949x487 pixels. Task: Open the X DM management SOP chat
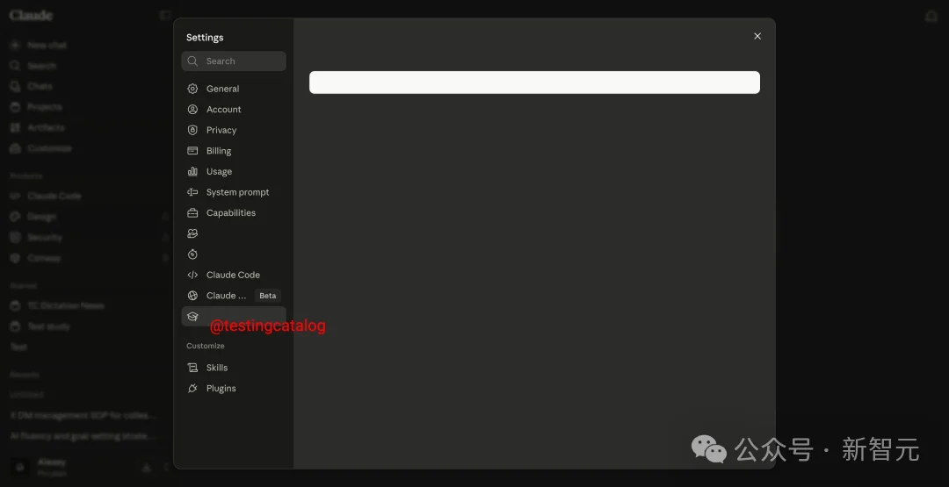[83, 416]
